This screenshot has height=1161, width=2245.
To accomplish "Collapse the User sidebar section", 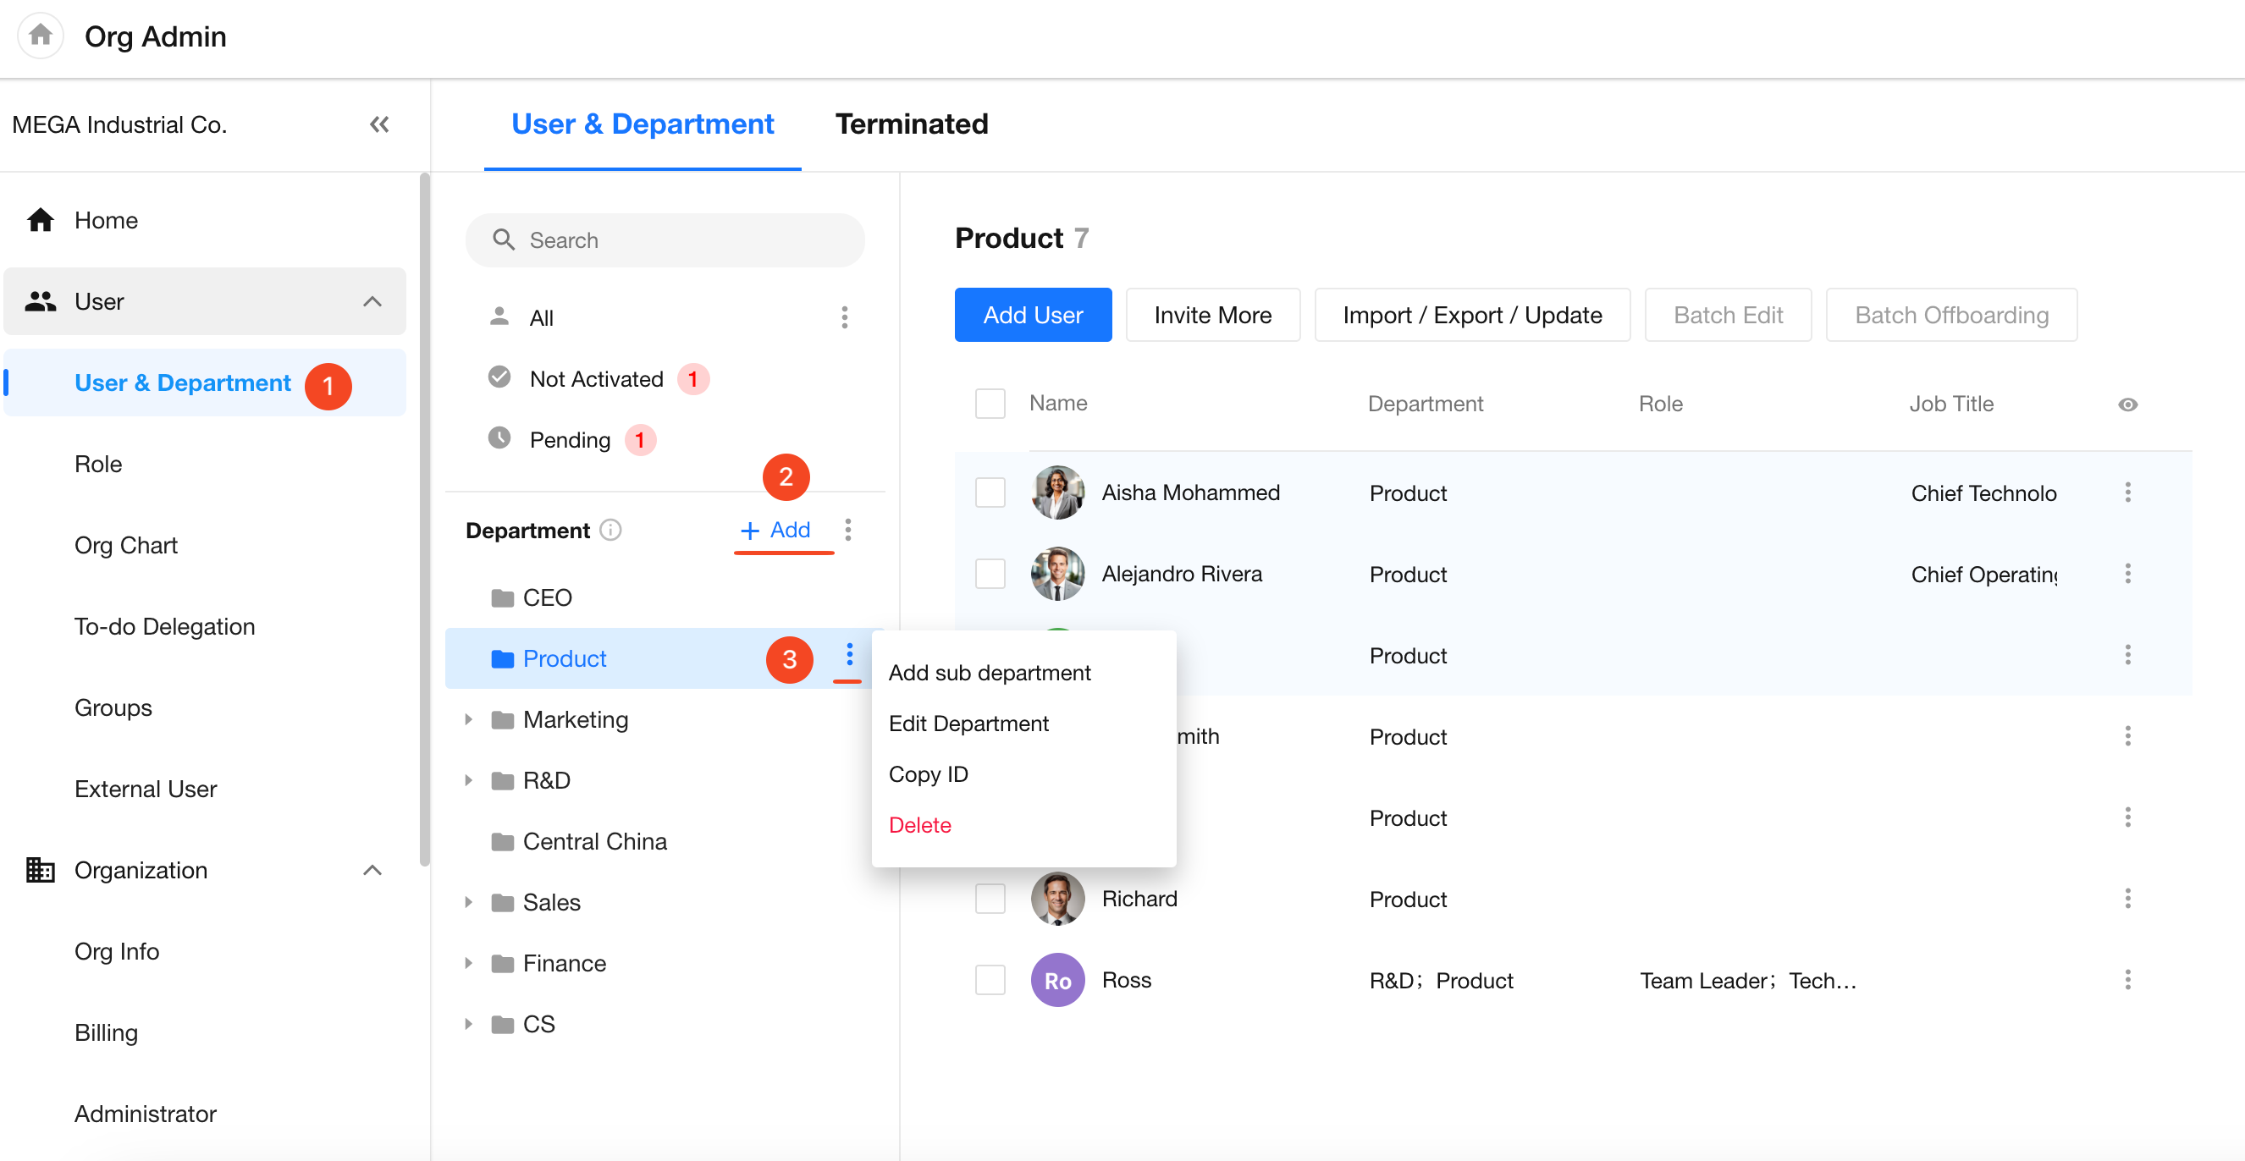I will 372,301.
